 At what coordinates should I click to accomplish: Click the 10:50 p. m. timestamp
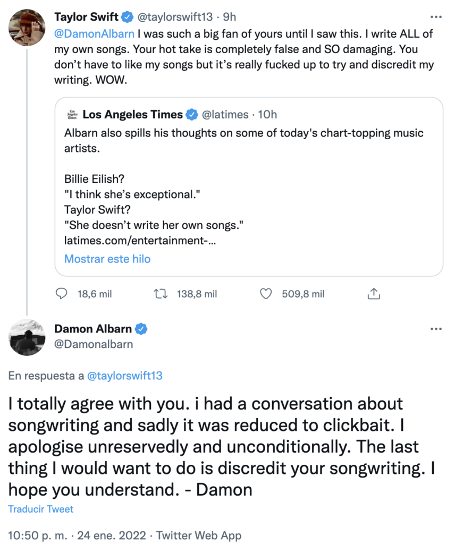35,535
